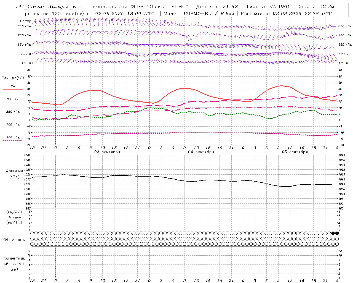Select the Долгота: 71.92 header value
Image resolution: width=353 pixels, height=283 pixels.
[216, 7]
